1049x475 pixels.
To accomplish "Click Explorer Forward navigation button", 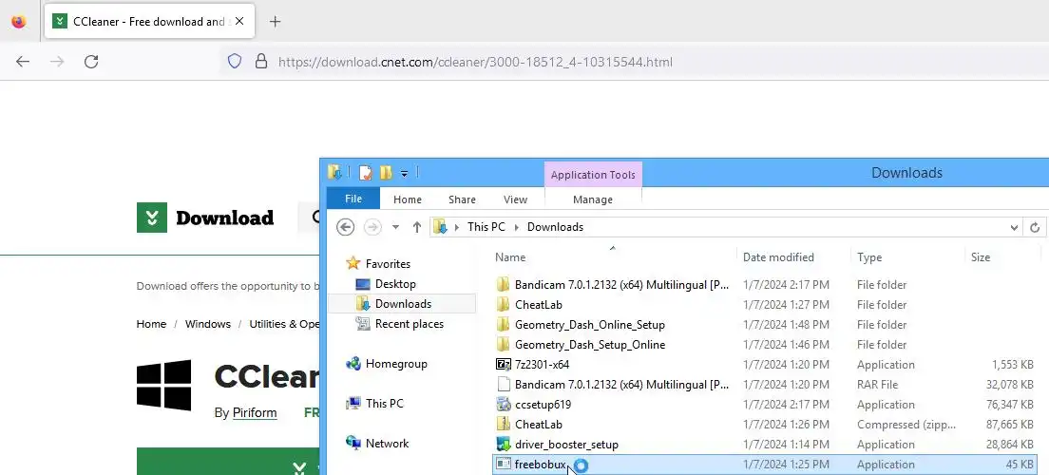I will click(x=372, y=227).
